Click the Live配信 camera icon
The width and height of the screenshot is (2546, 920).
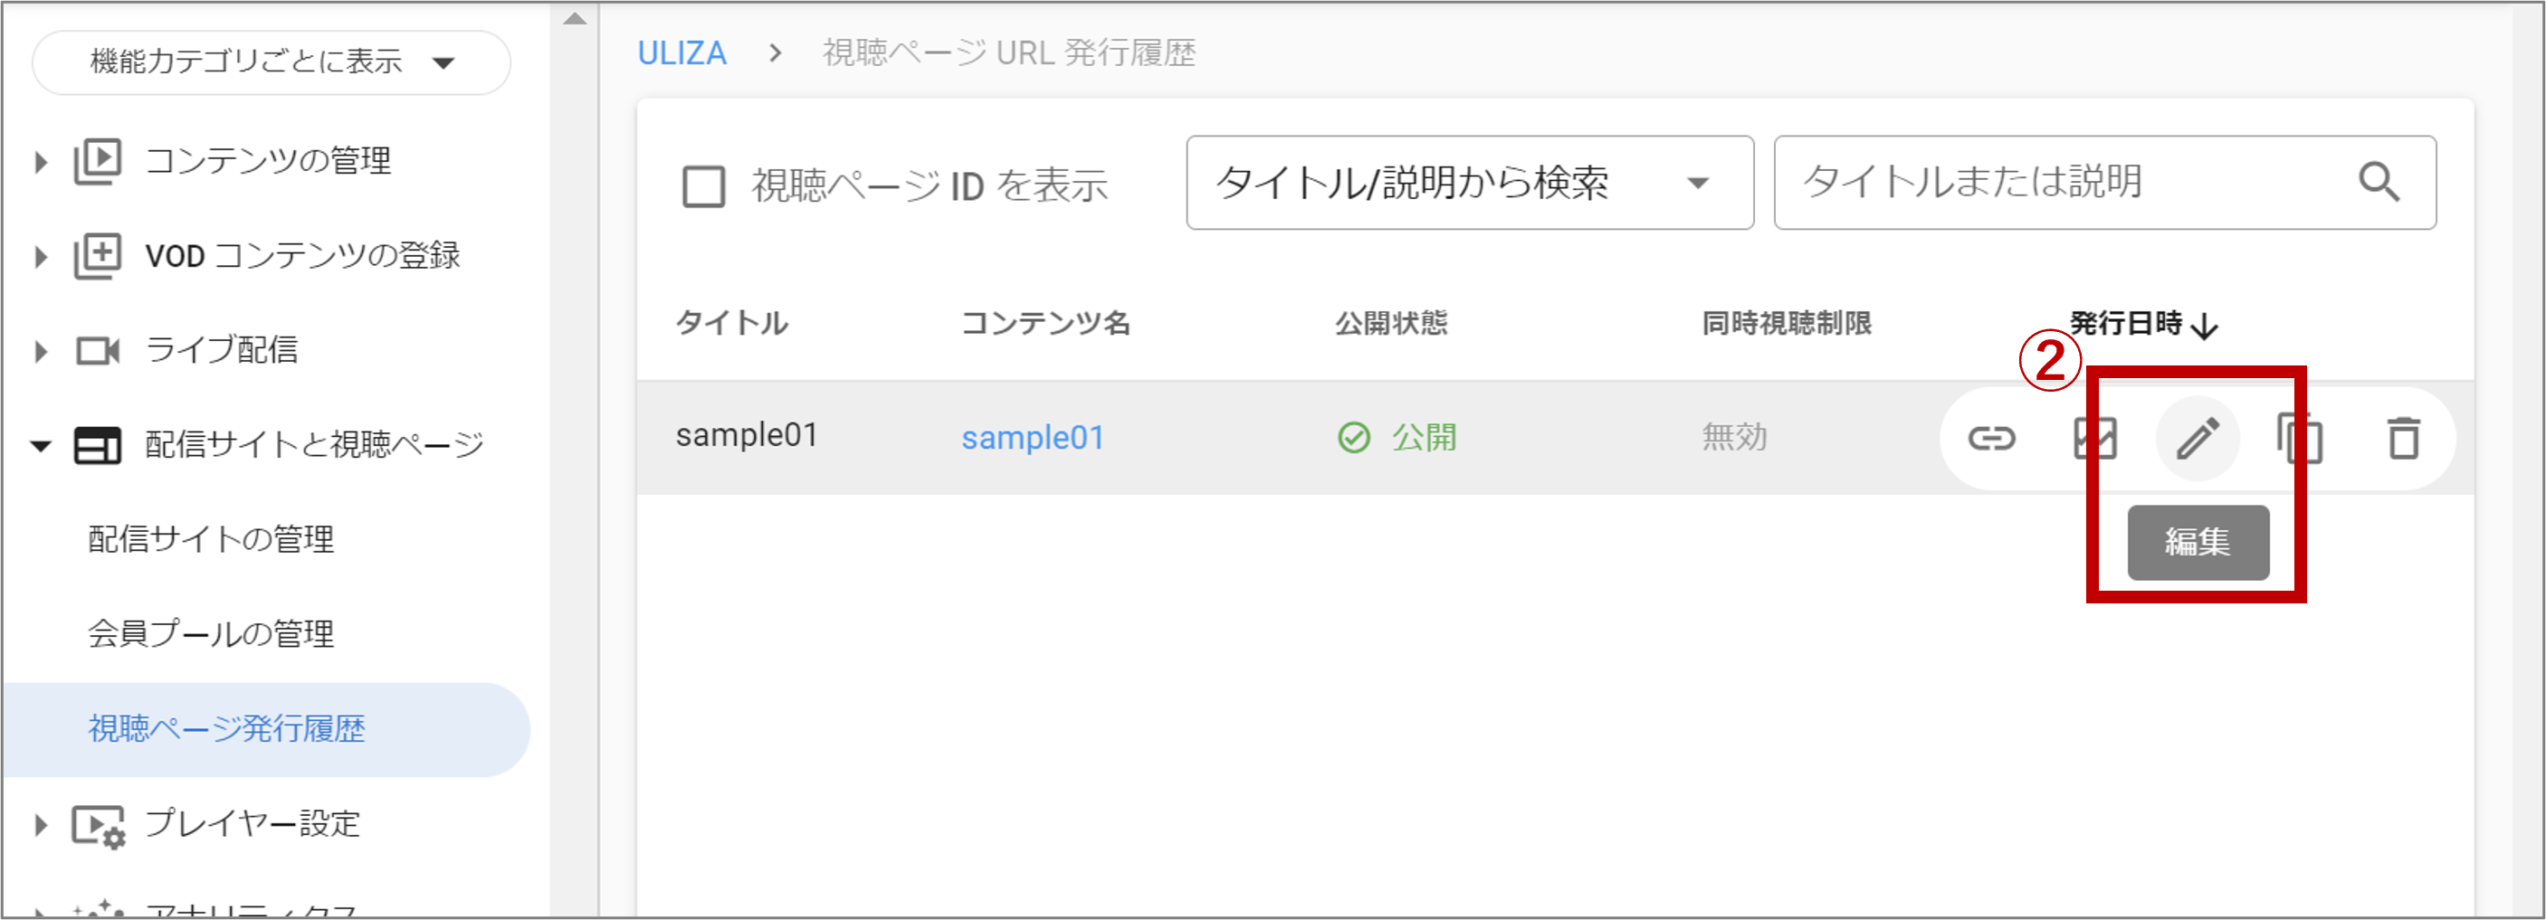[x=98, y=350]
